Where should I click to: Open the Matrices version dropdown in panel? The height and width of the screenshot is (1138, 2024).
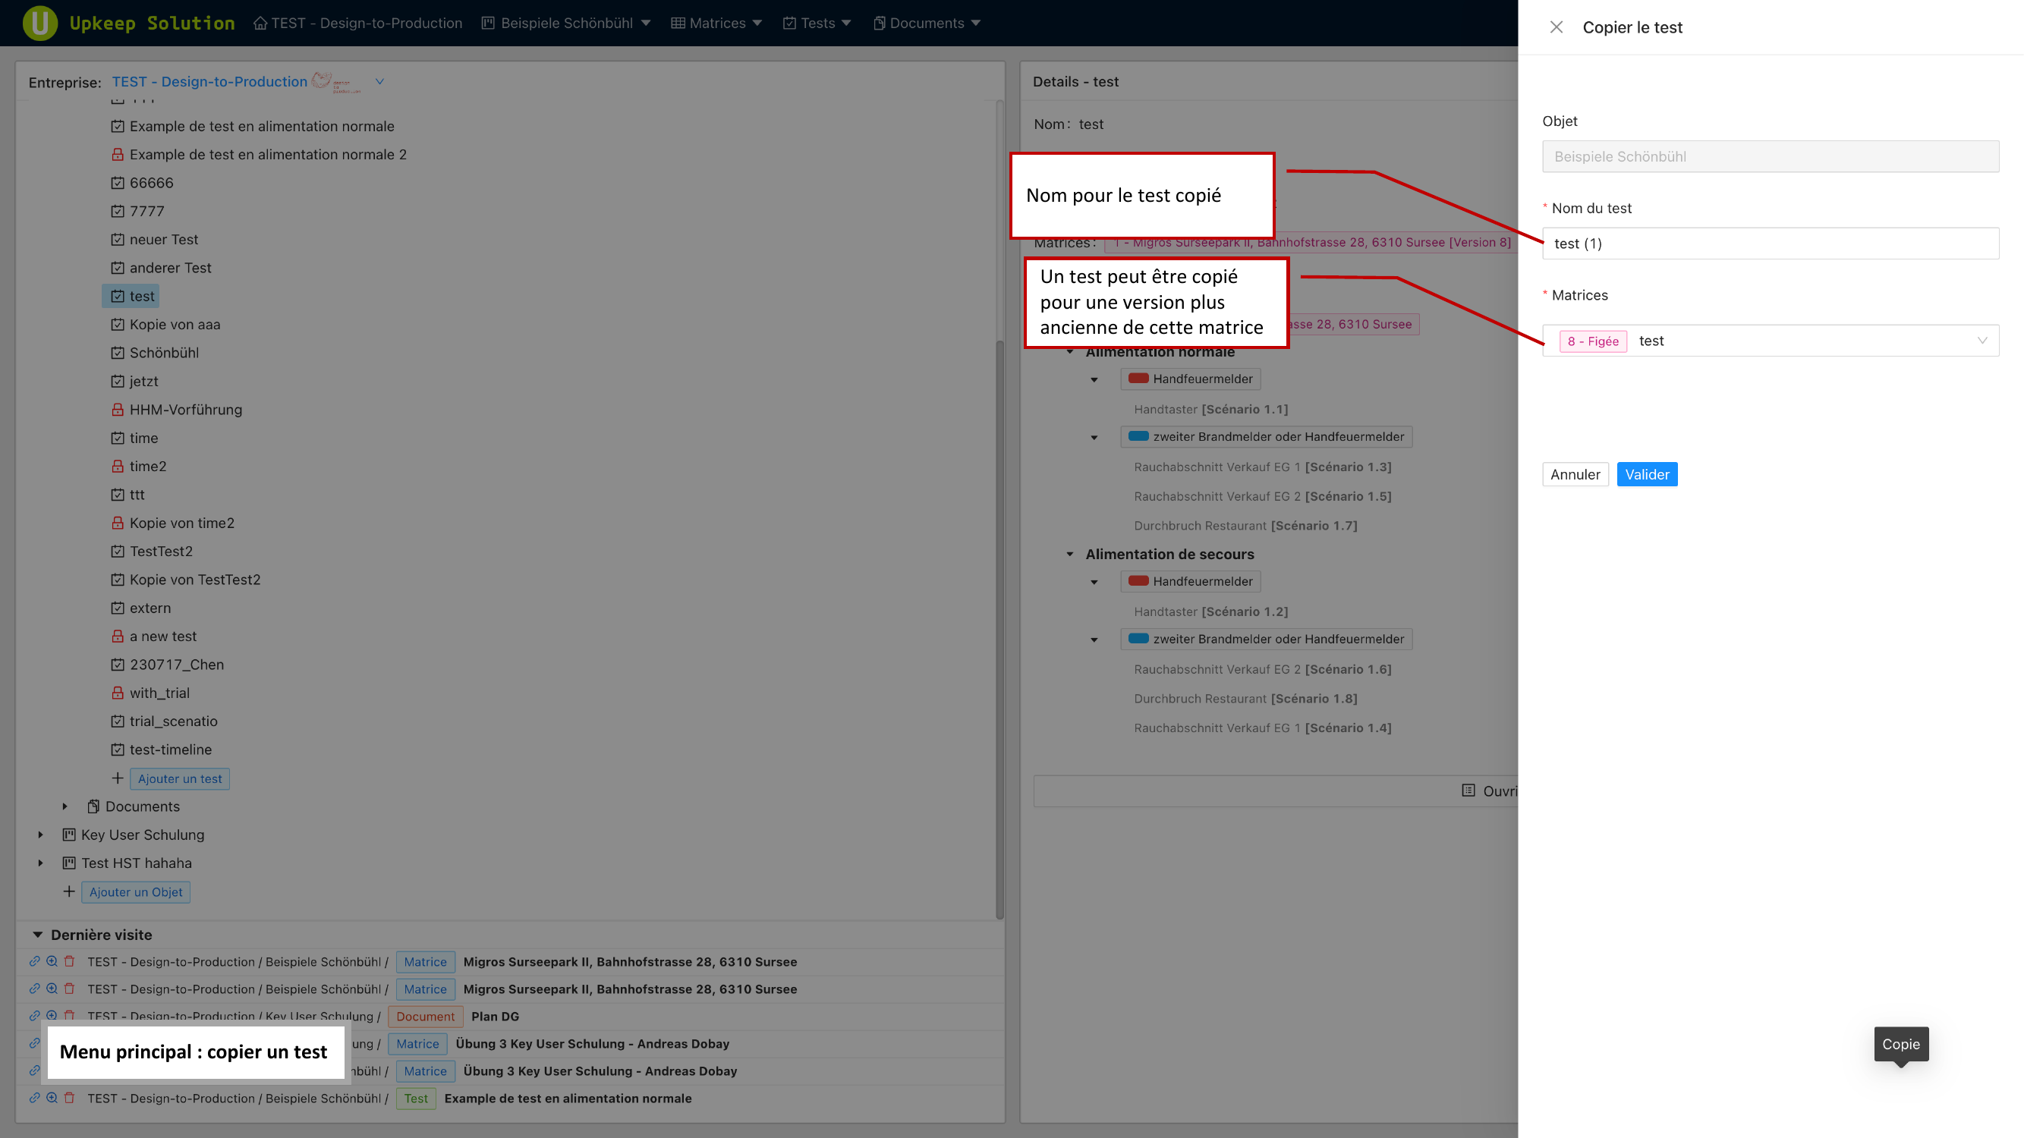(x=1981, y=341)
